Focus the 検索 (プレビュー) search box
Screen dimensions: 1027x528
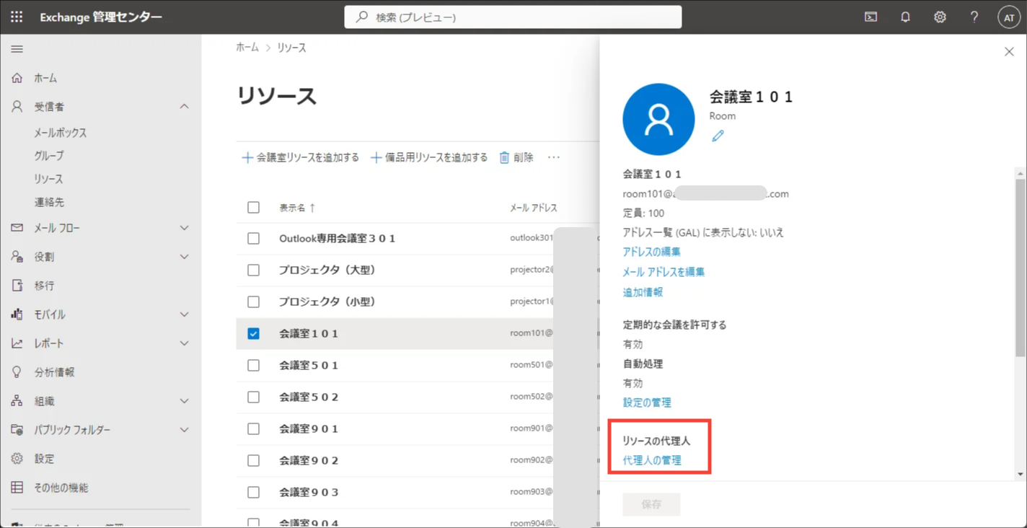tap(513, 17)
